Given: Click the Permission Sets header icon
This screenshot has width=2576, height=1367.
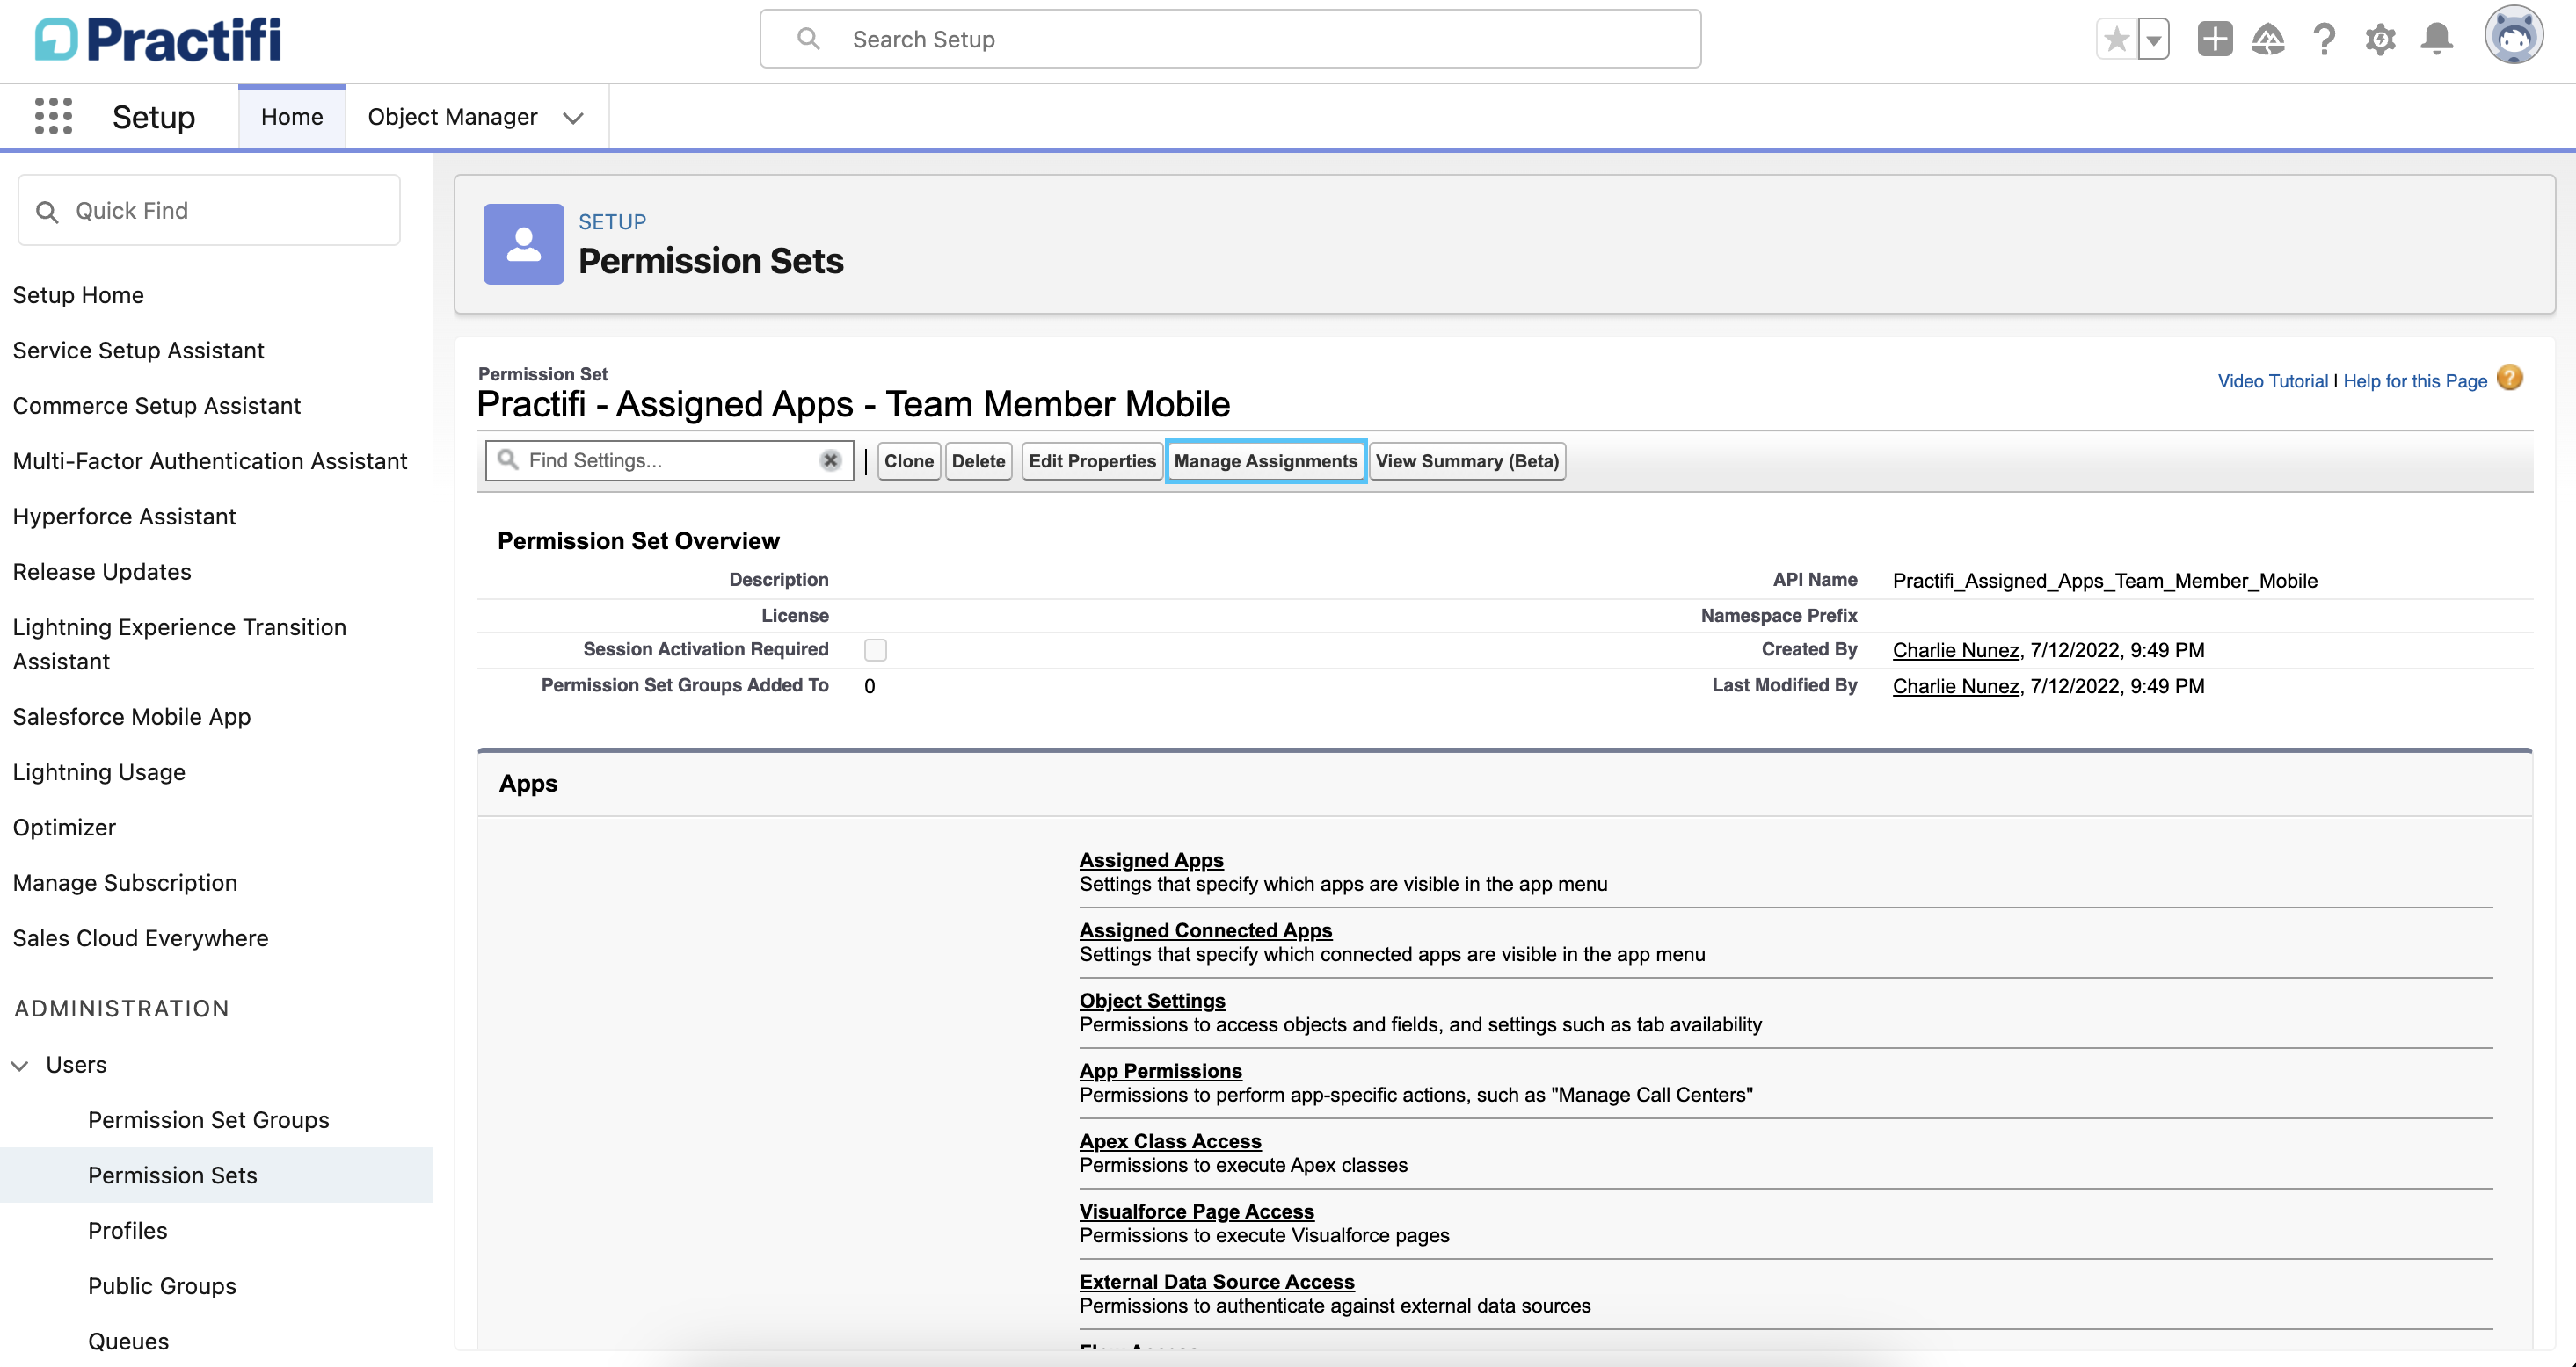Looking at the screenshot, I should point(523,244).
